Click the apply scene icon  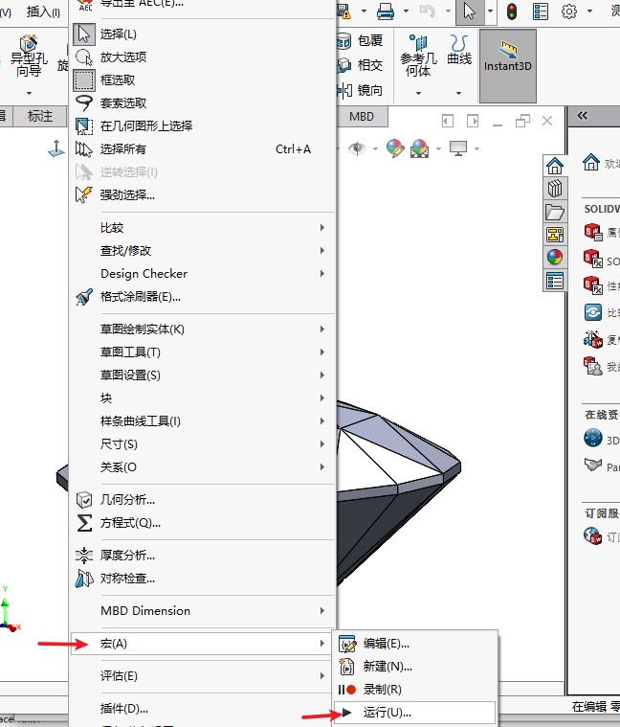(x=419, y=148)
